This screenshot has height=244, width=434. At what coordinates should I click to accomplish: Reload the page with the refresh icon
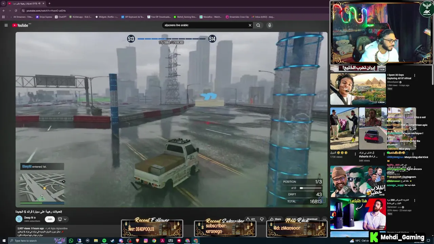point(16,11)
